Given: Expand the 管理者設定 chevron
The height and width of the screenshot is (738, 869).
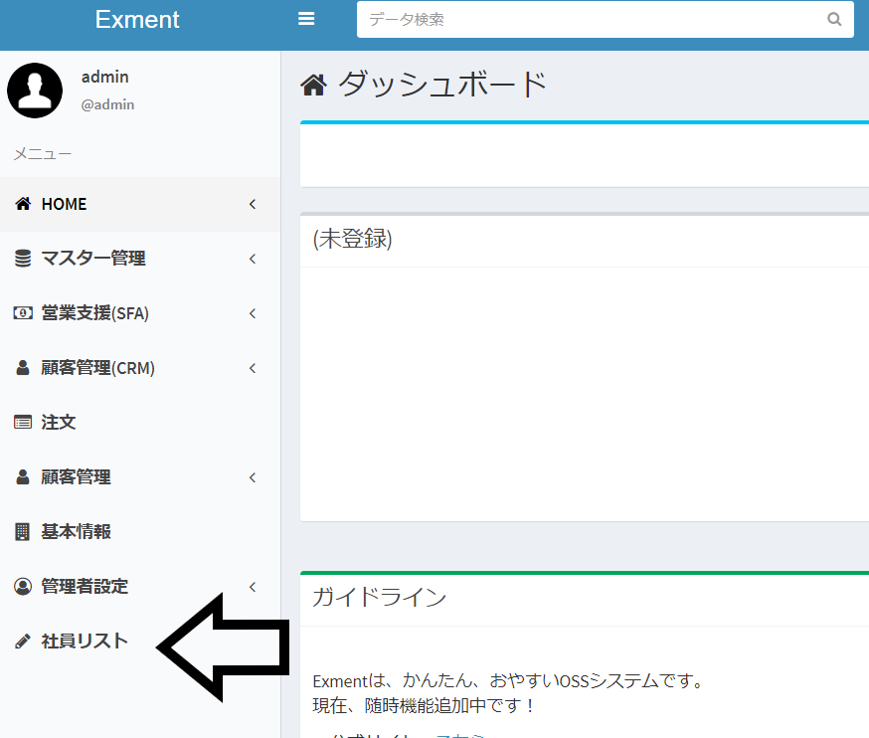Looking at the screenshot, I should click(x=253, y=586).
